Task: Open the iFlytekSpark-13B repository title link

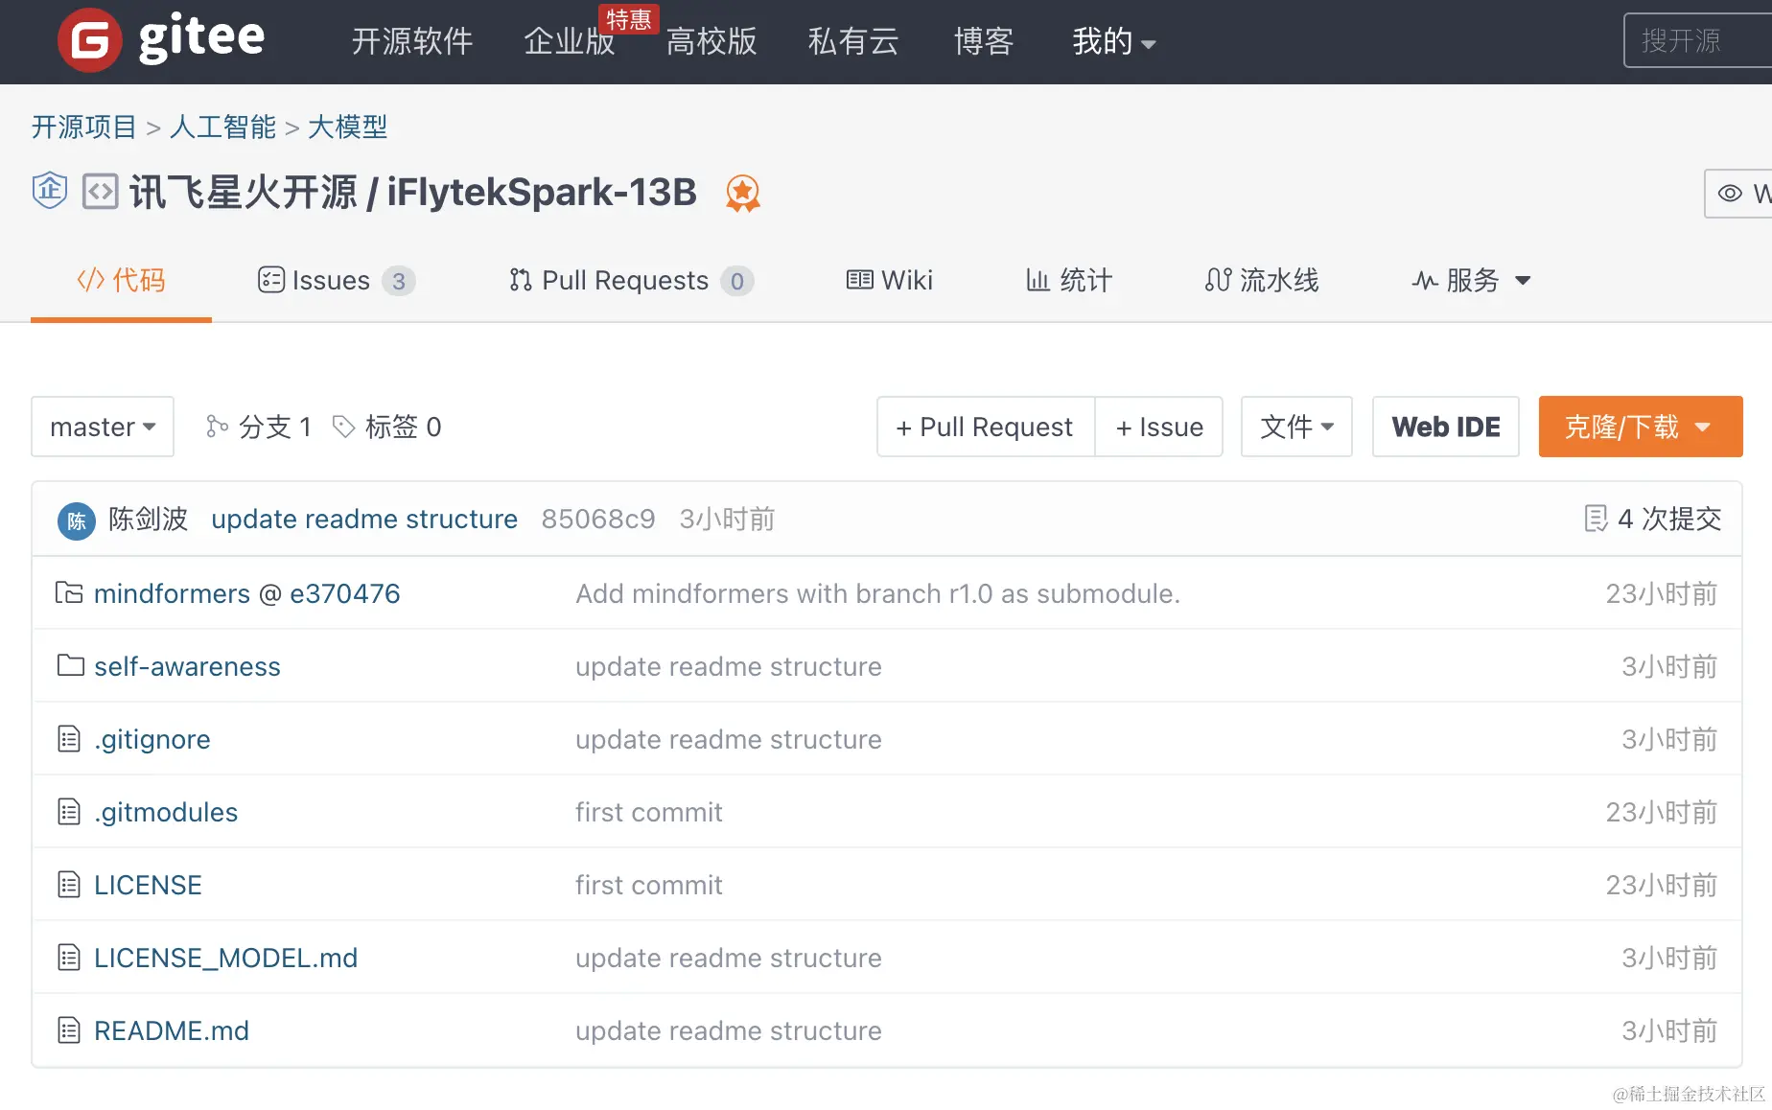Action: [542, 192]
